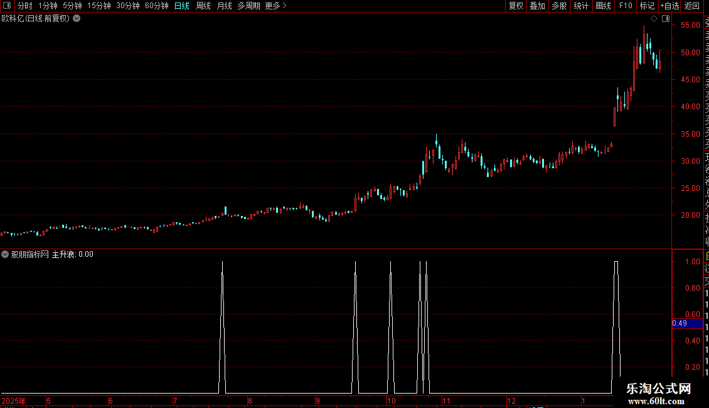The height and width of the screenshot is (408, 709).
Task: Select the 1分钟 period tab
Action: [x=48, y=6]
